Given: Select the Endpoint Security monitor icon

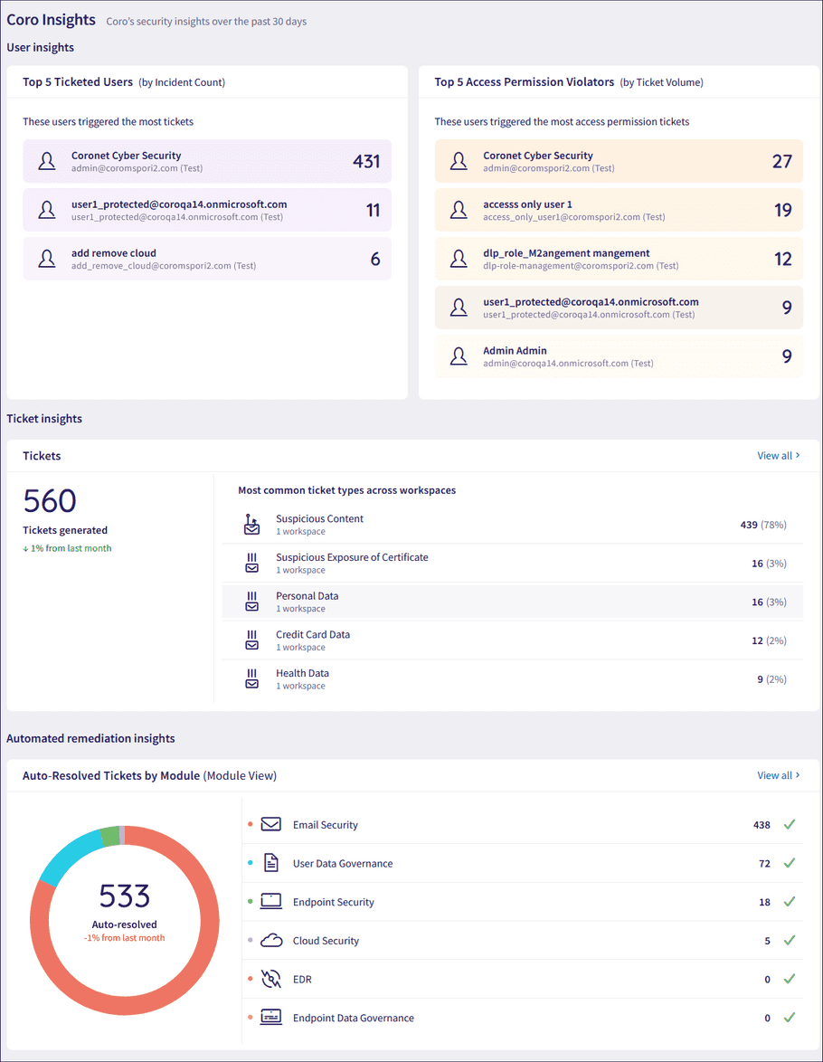Looking at the screenshot, I should coord(270,902).
